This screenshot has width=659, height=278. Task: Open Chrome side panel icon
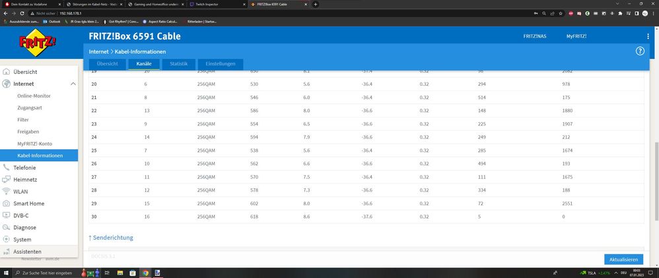637,13
